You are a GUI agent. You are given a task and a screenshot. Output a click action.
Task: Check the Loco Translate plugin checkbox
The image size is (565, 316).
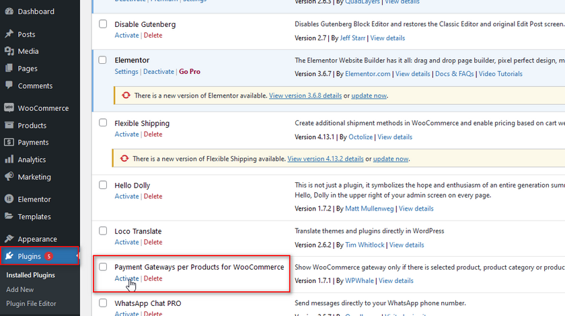[x=103, y=231]
